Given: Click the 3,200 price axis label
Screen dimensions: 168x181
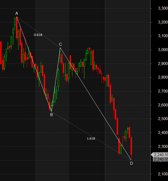Looking at the screenshot, I should [163, 22].
